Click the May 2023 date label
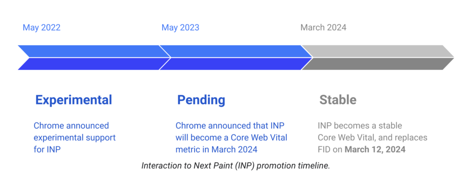 click(181, 28)
